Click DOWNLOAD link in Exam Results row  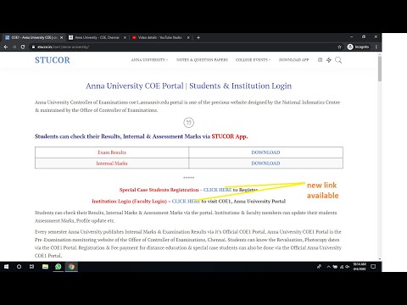pos(265,152)
